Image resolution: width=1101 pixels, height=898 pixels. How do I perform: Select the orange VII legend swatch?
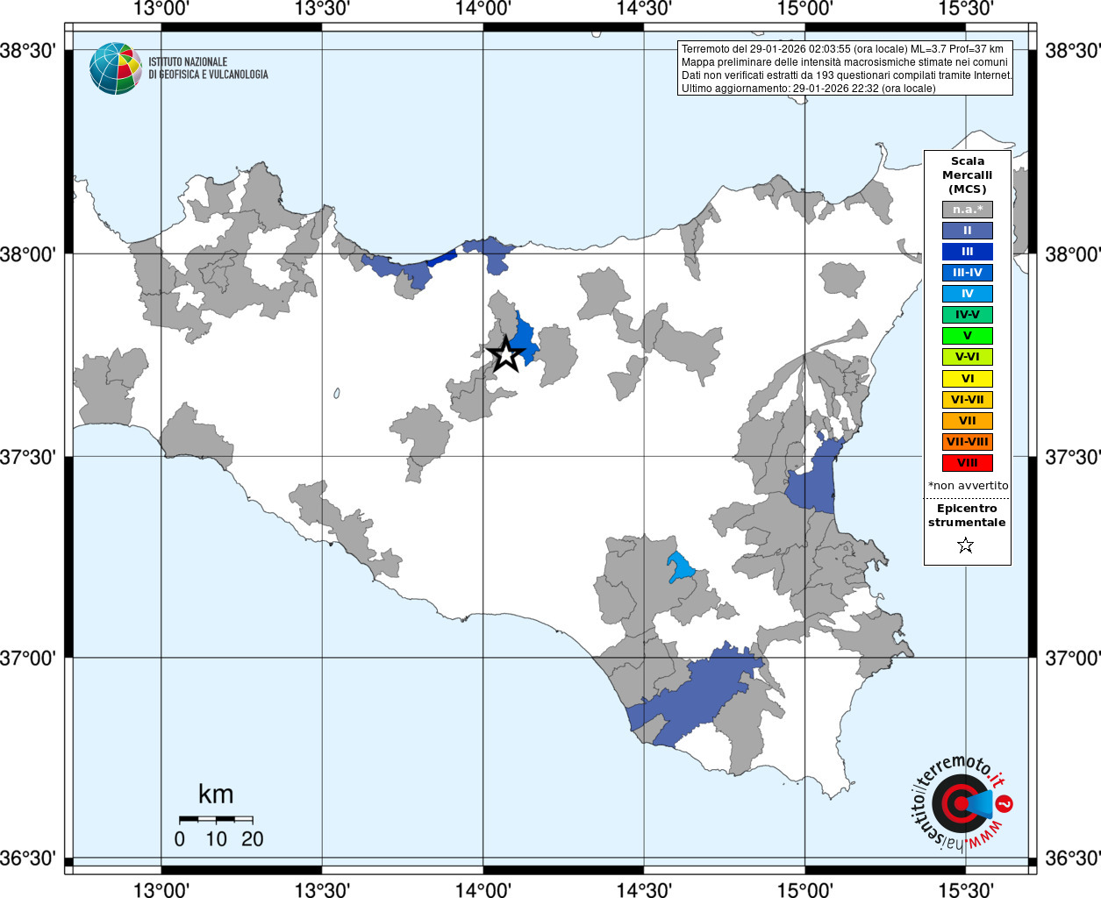point(968,421)
